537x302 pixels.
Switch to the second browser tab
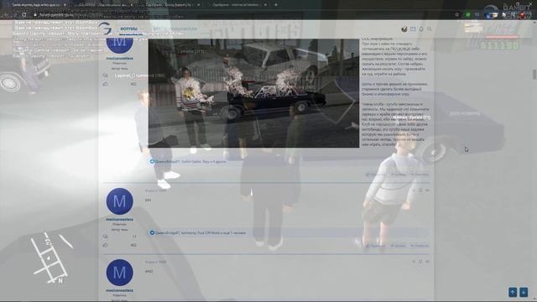click(x=102, y=5)
